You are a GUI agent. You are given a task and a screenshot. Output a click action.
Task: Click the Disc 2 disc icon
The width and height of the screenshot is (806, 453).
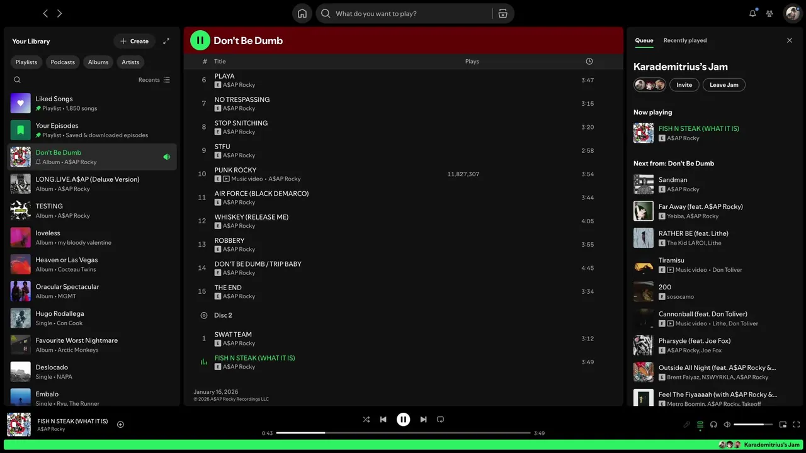[203, 315]
